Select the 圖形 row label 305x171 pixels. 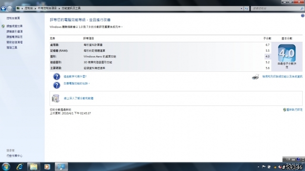point(53,57)
